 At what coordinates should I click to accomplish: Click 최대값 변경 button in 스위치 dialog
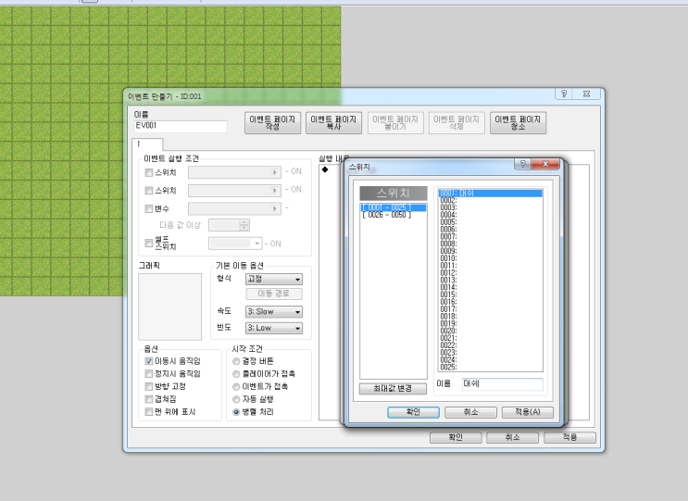pyautogui.click(x=393, y=388)
